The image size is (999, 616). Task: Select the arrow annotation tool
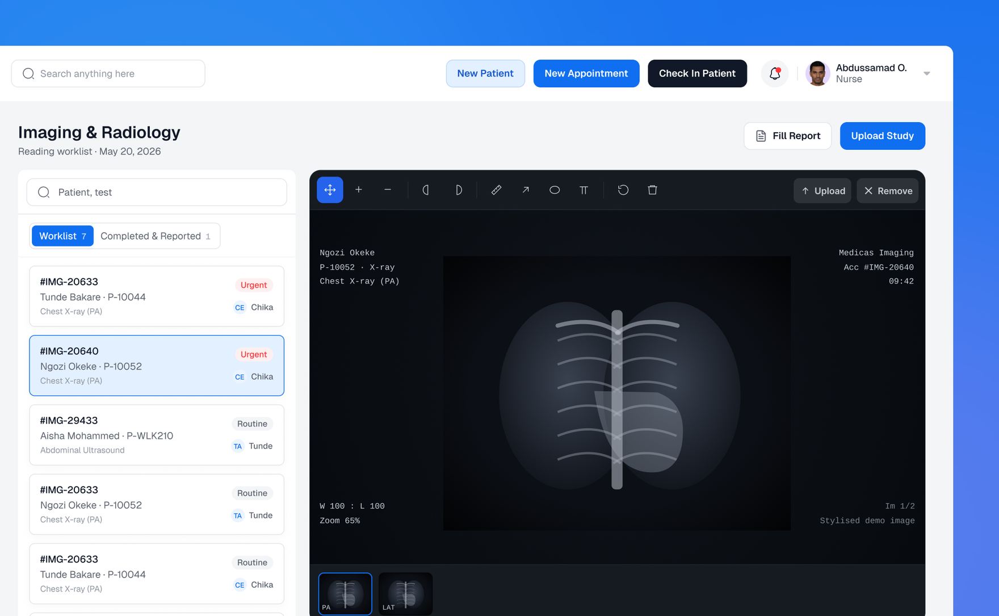pos(526,190)
